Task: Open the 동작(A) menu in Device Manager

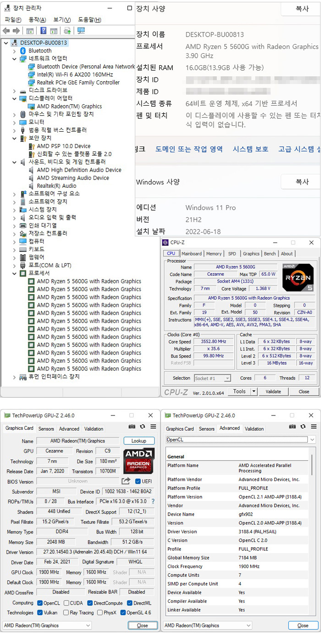Action: point(37,20)
